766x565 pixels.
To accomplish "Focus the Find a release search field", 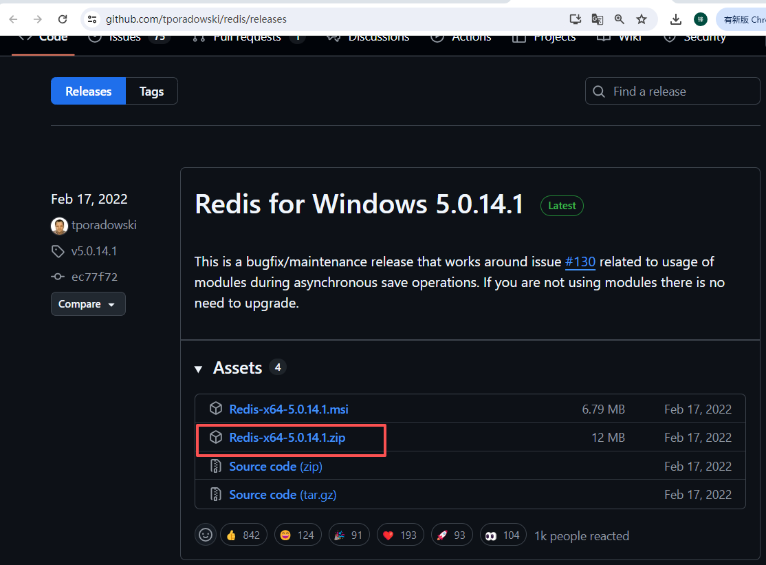I will click(x=672, y=91).
